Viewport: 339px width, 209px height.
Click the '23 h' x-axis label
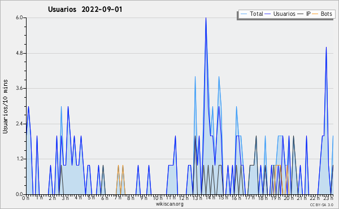[x=329, y=198]
